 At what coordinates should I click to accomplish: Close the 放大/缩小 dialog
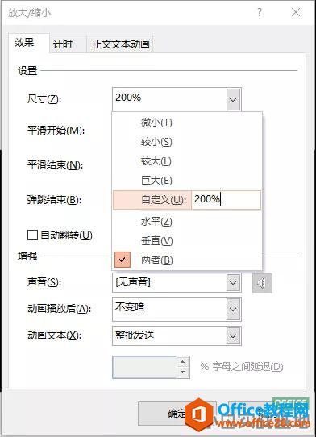tap(295, 13)
